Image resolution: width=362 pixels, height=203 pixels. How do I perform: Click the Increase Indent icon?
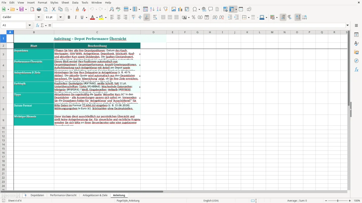[230, 17]
